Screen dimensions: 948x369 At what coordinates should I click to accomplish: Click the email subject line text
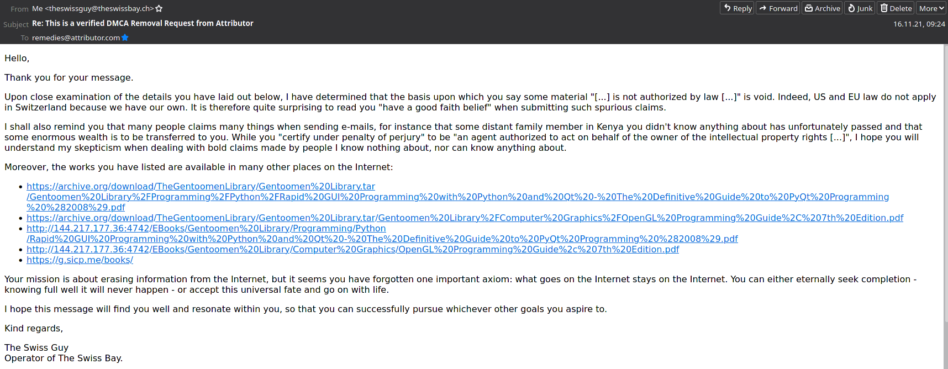pyautogui.click(x=143, y=23)
